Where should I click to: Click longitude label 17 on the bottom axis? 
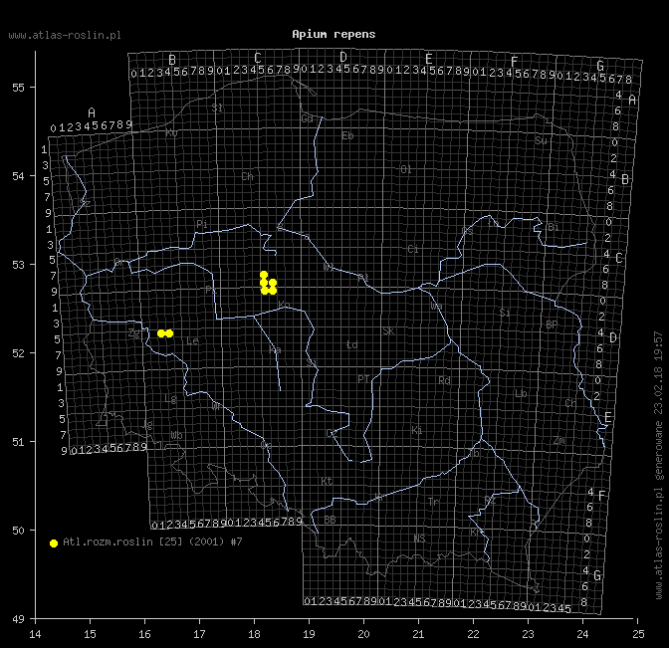(x=199, y=634)
